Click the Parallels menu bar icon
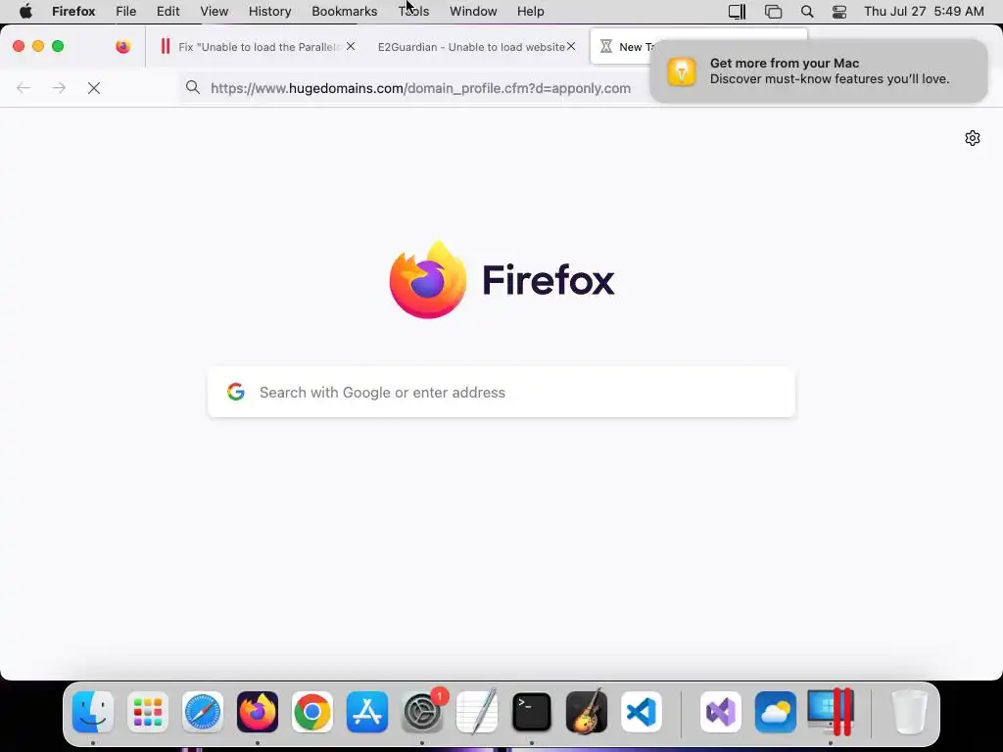 pyautogui.click(x=737, y=12)
